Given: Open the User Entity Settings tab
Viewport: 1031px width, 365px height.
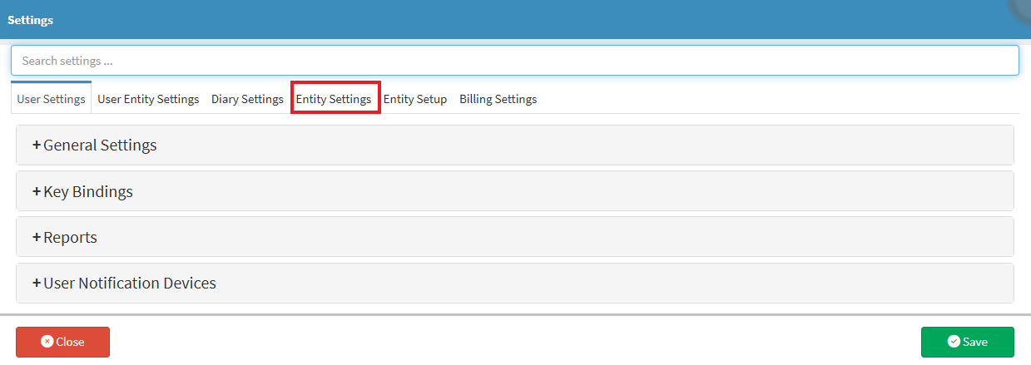Looking at the screenshot, I should (x=148, y=99).
